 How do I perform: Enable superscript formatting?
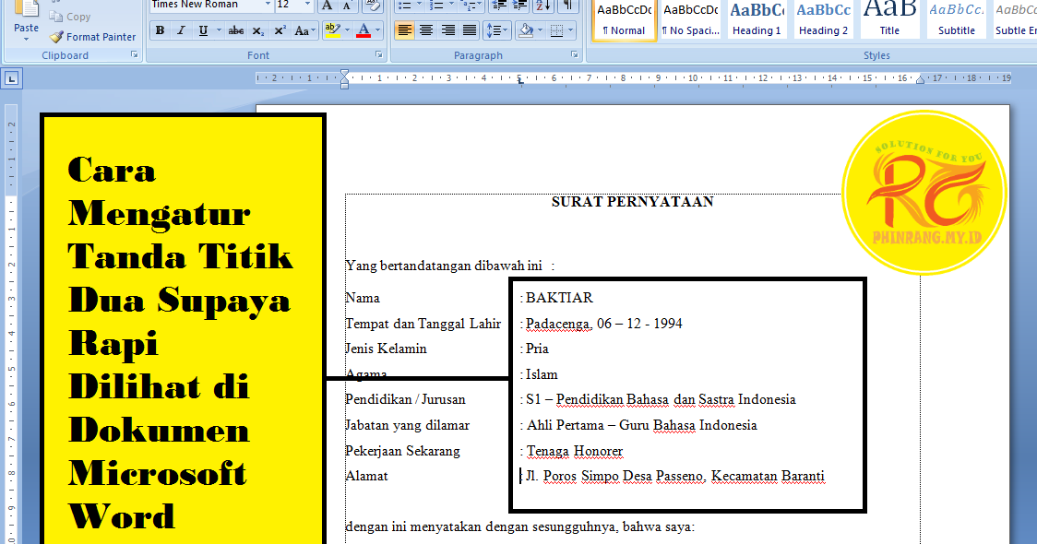[x=279, y=30]
